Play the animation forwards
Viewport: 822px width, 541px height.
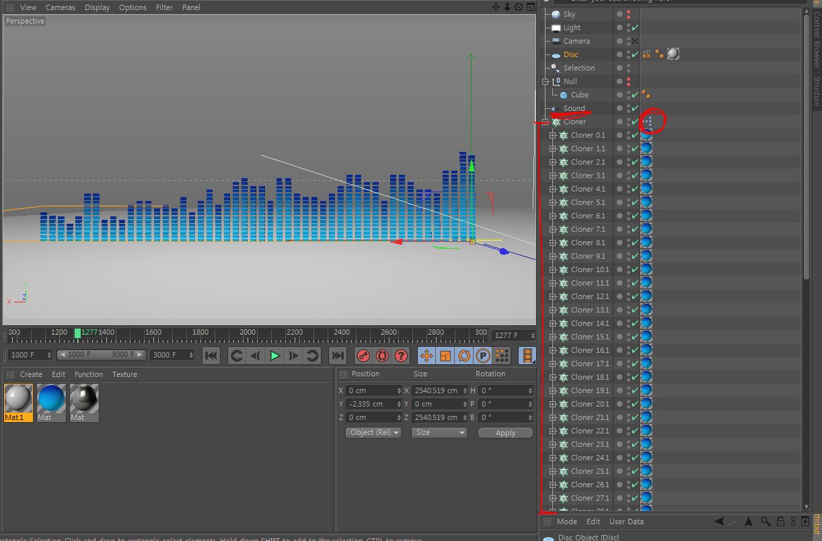[x=274, y=356]
